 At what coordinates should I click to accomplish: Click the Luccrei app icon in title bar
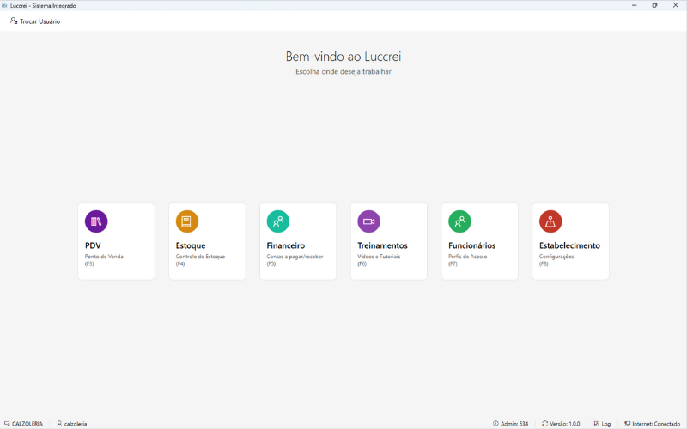click(x=4, y=6)
